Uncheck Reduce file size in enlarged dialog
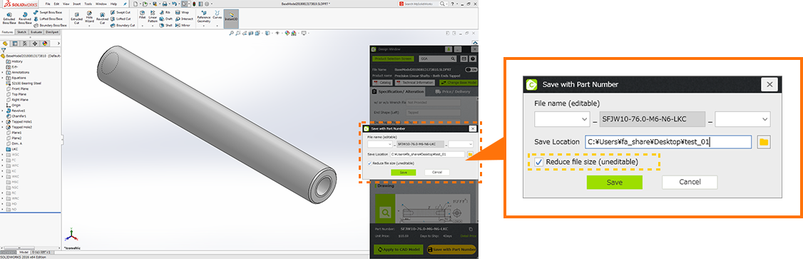Viewport: 803px width, 259px height. (x=538, y=162)
